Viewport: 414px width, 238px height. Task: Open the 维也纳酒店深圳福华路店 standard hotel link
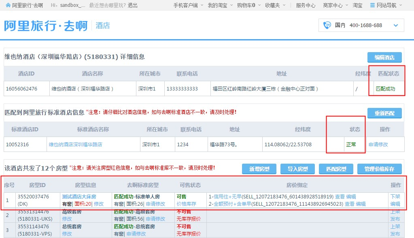click(75, 144)
